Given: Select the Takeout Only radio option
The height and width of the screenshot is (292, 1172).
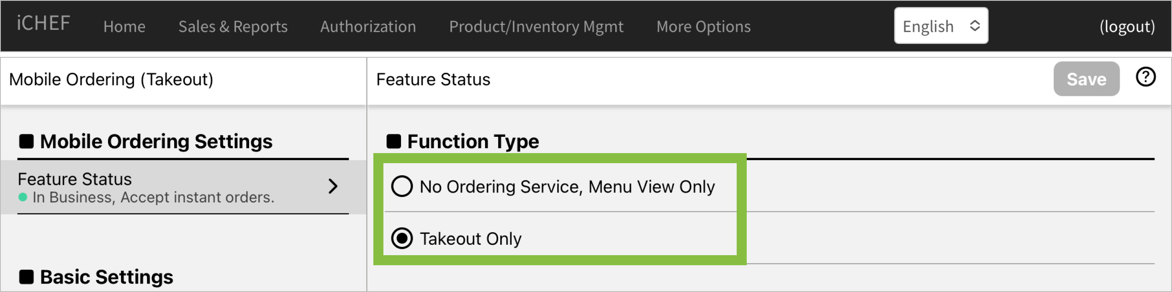Looking at the screenshot, I should click(402, 238).
